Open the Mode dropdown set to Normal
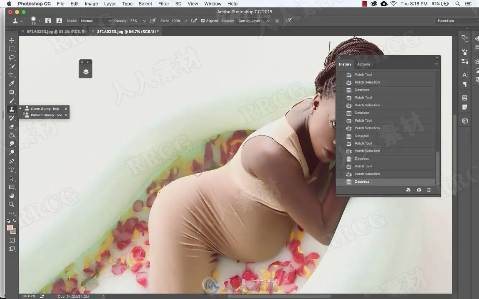This screenshot has height=299, width=479. tap(96, 21)
